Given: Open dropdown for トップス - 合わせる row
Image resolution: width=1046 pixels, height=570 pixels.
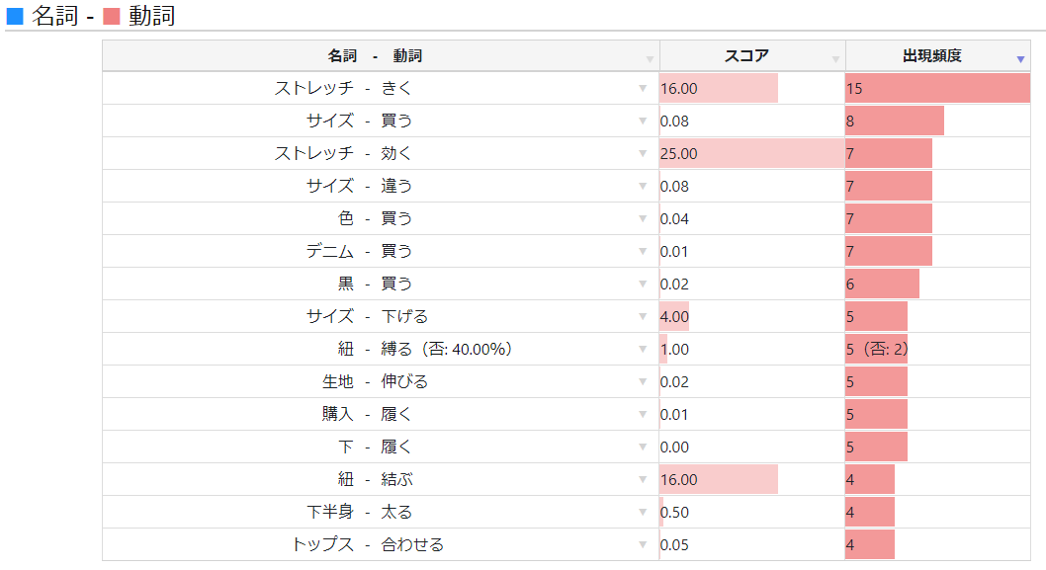Looking at the screenshot, I should pos(644,545).
